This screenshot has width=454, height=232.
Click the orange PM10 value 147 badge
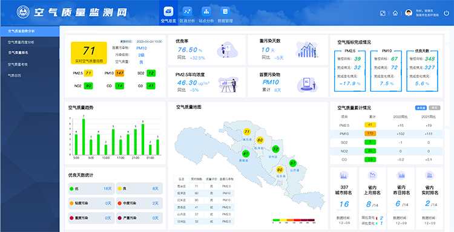[120, 73]
